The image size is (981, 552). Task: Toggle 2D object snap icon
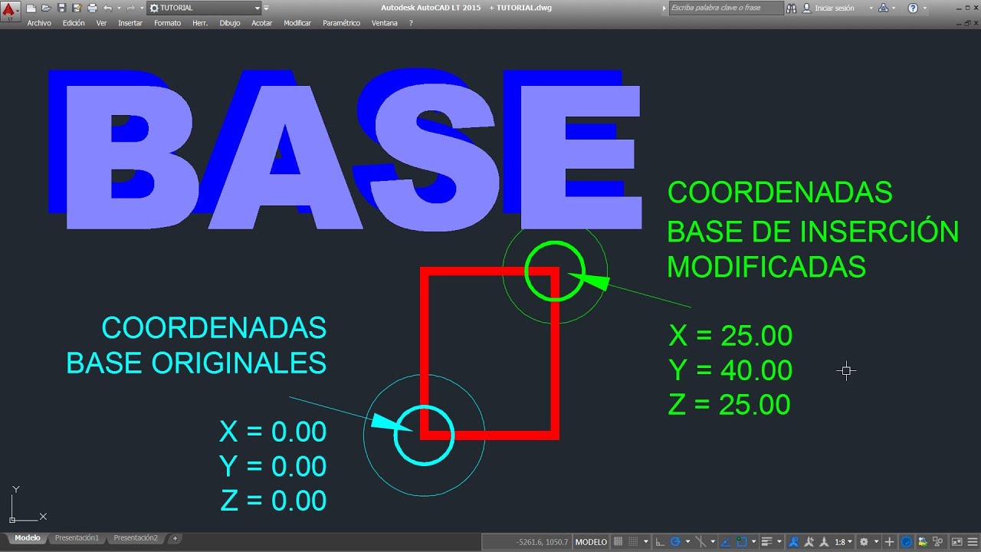tap(741, 542)
